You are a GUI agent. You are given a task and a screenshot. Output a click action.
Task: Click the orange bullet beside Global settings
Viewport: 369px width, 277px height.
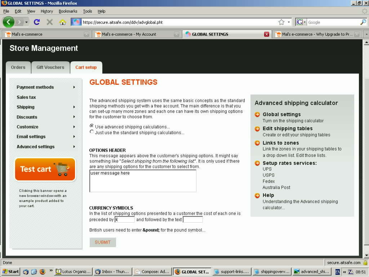pyautogui.click(x=257, y=114)
